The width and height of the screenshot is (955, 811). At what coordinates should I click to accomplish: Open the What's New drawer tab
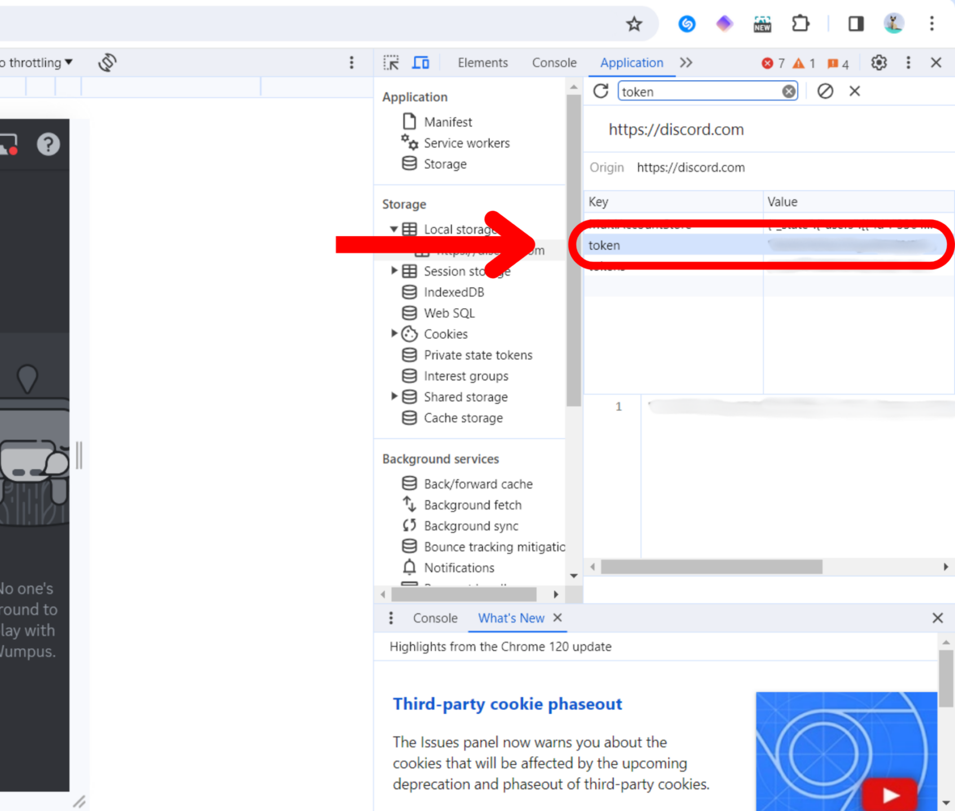click(510, 618)
